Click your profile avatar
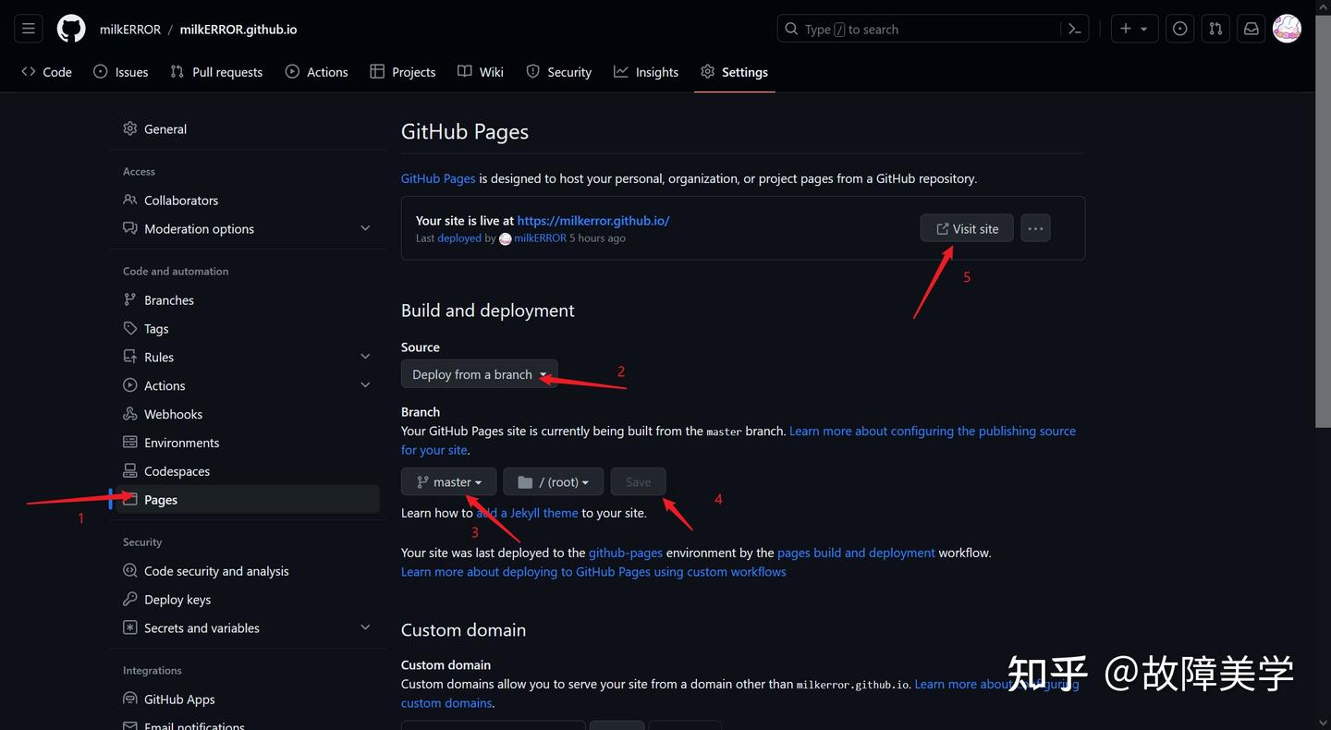The height and width of the screenshot is (730, 1331). coord(1287,29)
